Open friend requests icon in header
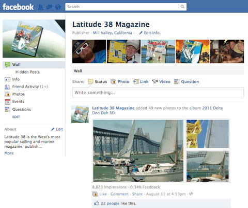248x208 pixels. pos(40,7)
